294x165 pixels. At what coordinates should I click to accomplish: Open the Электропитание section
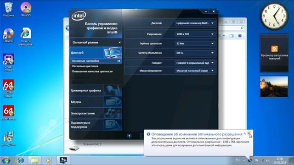click(96, 113)
